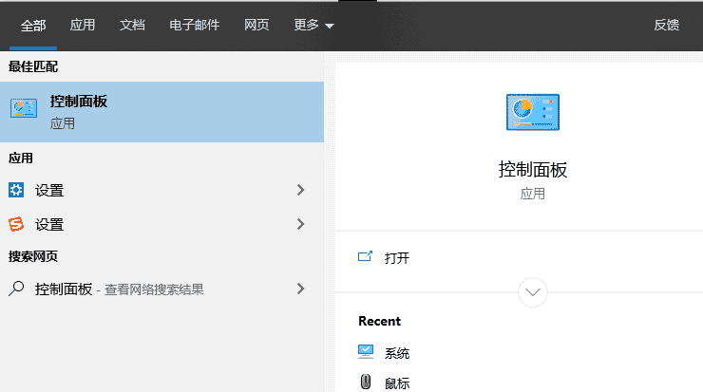Image resolution: width=703 pixels, height=392 pixels.
Task: Click the 打开 text link
Action: pyautogui.click(x=397, y=258)
